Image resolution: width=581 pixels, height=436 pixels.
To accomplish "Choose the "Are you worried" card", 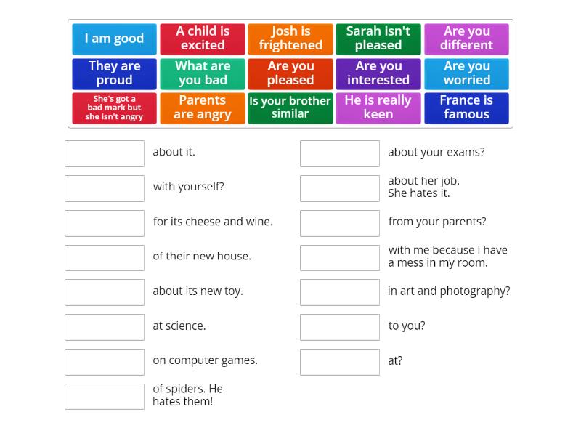I will click(466, 72).
